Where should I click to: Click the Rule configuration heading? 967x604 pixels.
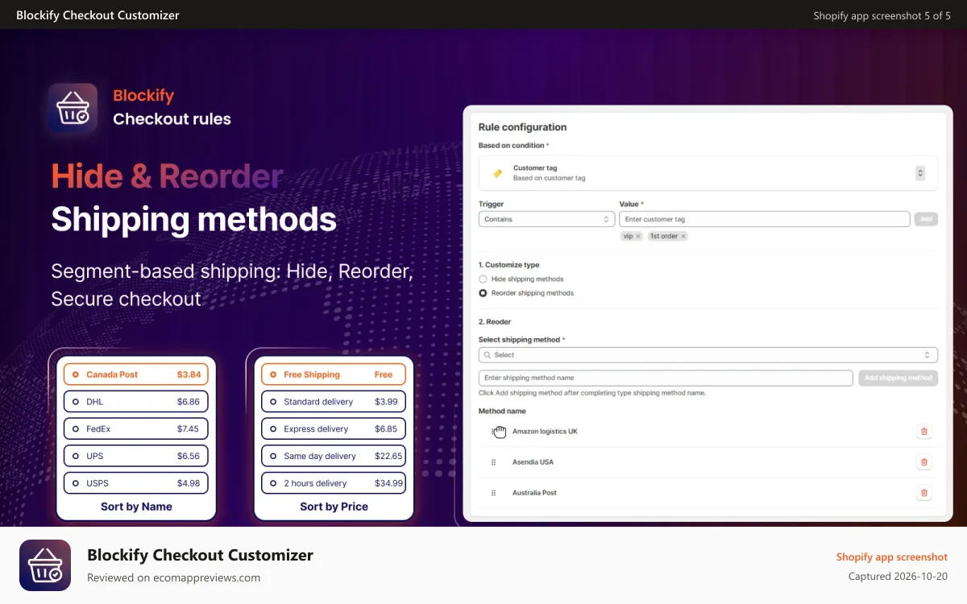click(522, 127)
